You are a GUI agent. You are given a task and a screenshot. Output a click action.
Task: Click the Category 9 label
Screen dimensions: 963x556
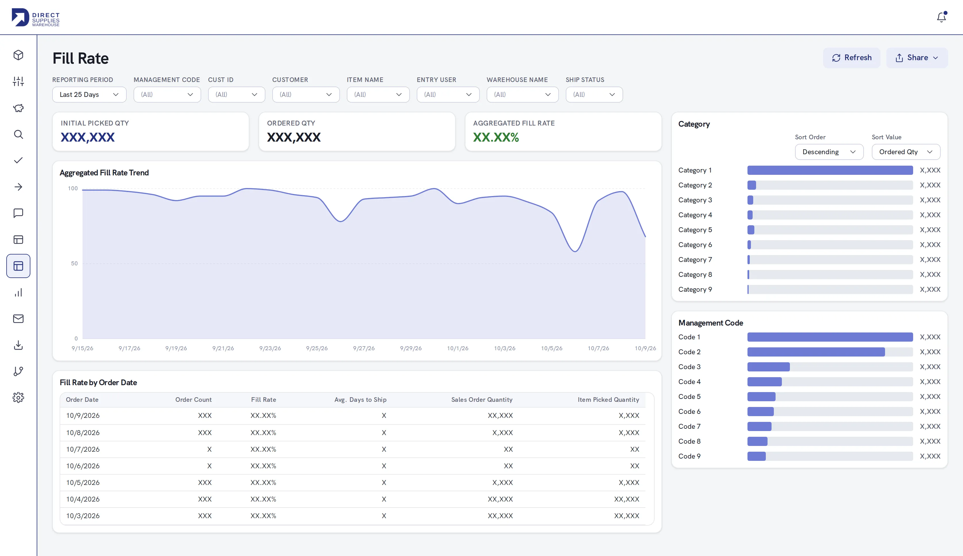pyautogui.click(x=695, y=289)
